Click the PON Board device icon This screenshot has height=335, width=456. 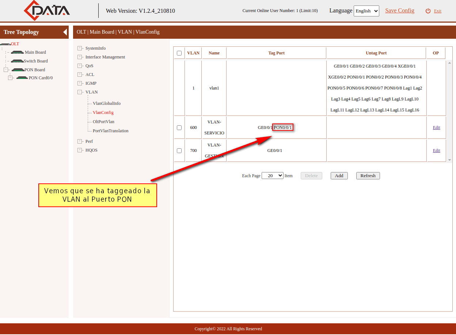pyautogui.click(x=18, y=70)
